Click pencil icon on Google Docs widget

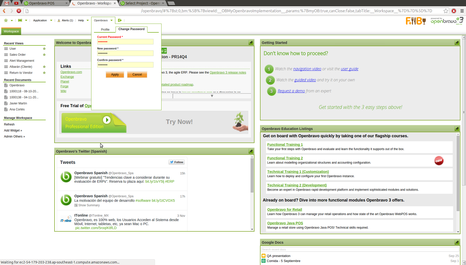pos(457,242)
